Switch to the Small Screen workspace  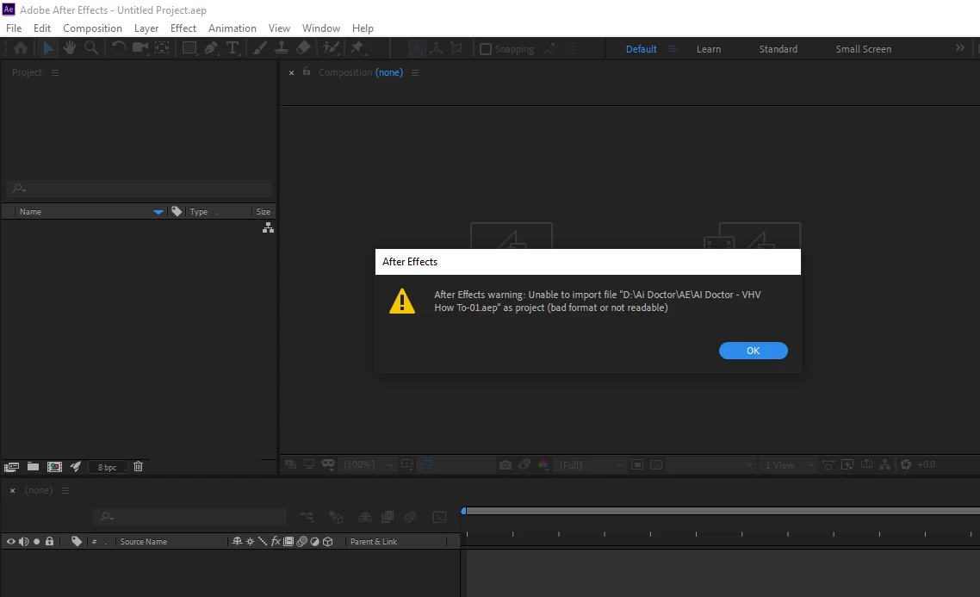pyautogui.click(x=863, y=49)
